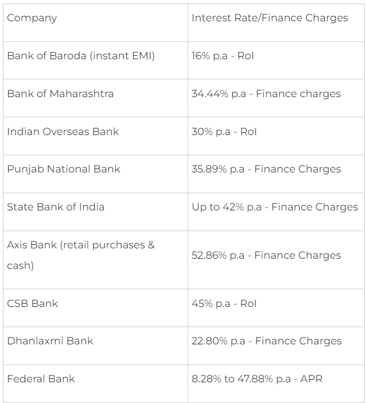Select the CSB Bank cell
This screenshot has height=403, width=366.
pos(95,308)
